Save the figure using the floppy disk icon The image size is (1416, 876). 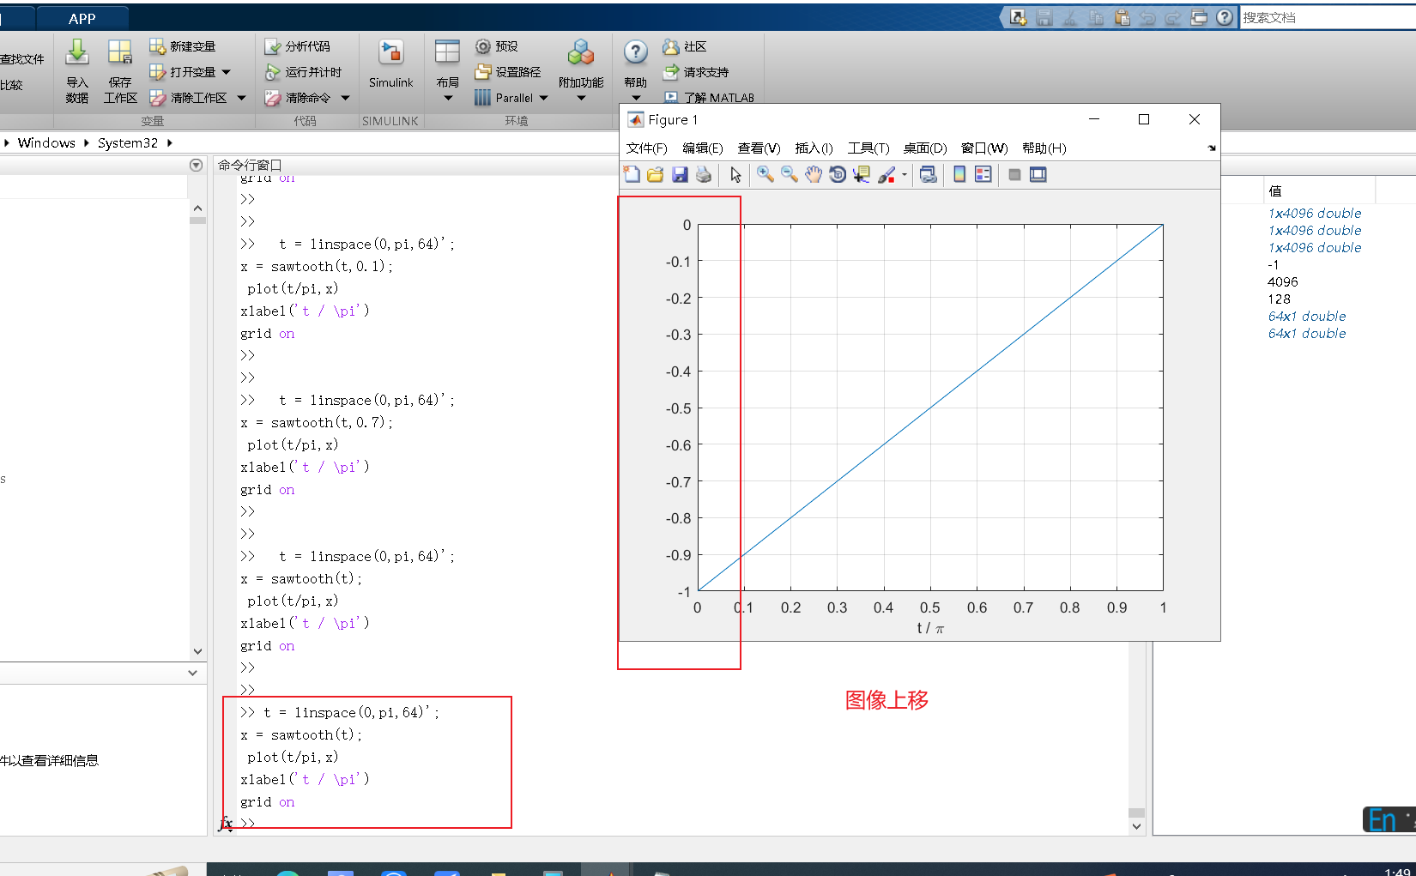[680, 175]
